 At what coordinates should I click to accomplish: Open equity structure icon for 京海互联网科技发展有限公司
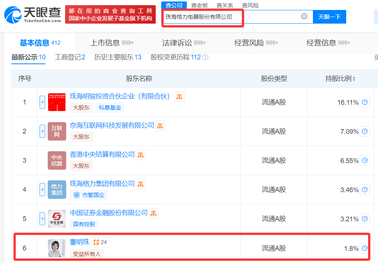tap(160, 126)
